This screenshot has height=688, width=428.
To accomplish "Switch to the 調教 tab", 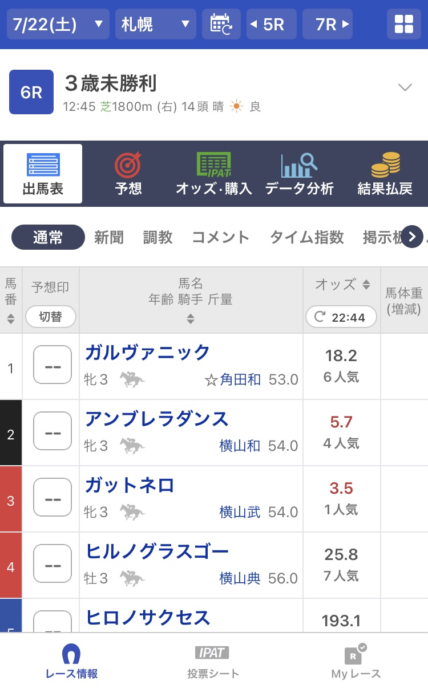I will pyautogui.click(x=158, y=237).
